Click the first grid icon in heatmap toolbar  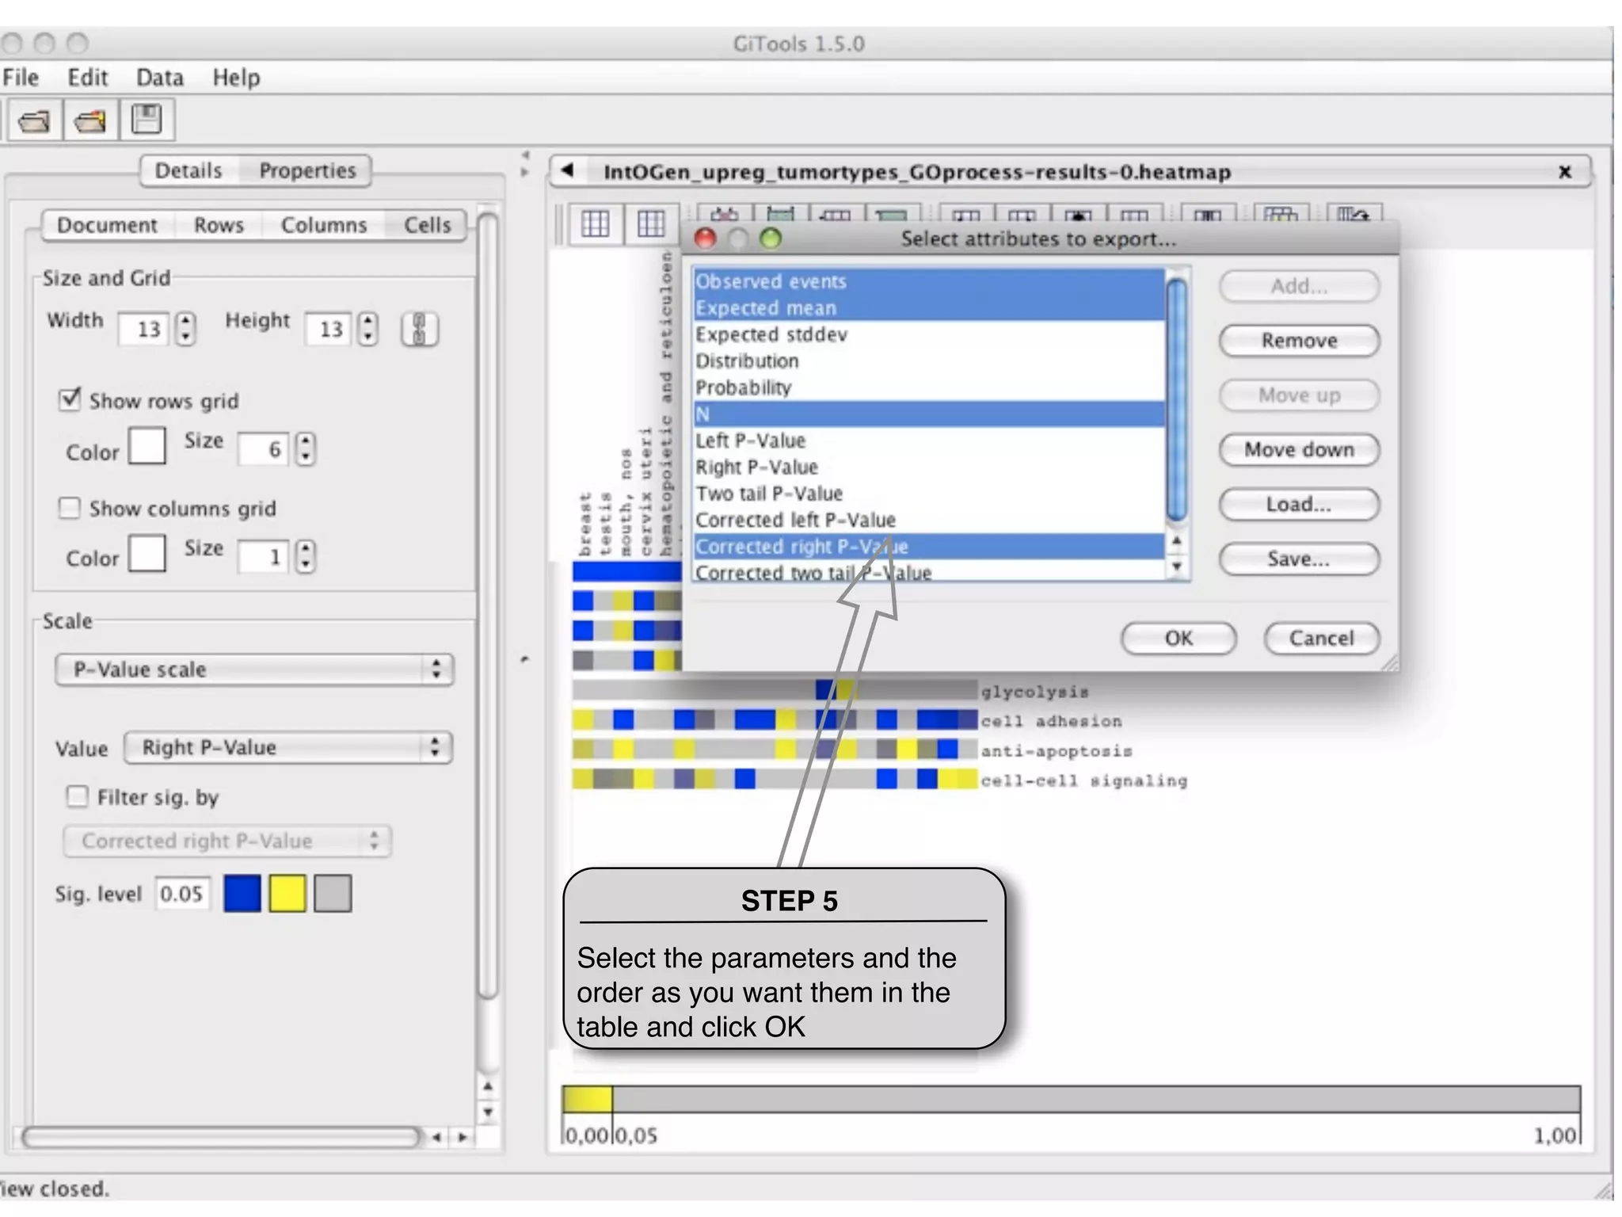click(x=595, y=224)
